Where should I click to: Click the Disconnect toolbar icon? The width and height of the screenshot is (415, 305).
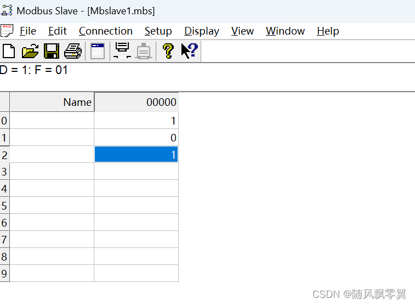click(x=144, y=51)
